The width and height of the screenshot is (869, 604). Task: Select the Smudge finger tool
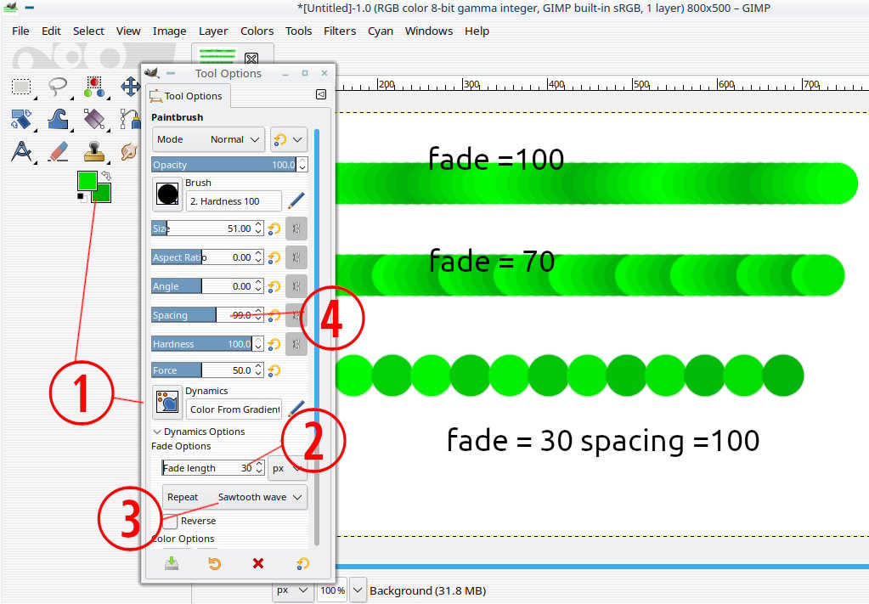click(129, 151)
